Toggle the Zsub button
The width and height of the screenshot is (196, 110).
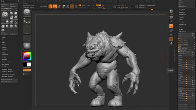[103, 5]
